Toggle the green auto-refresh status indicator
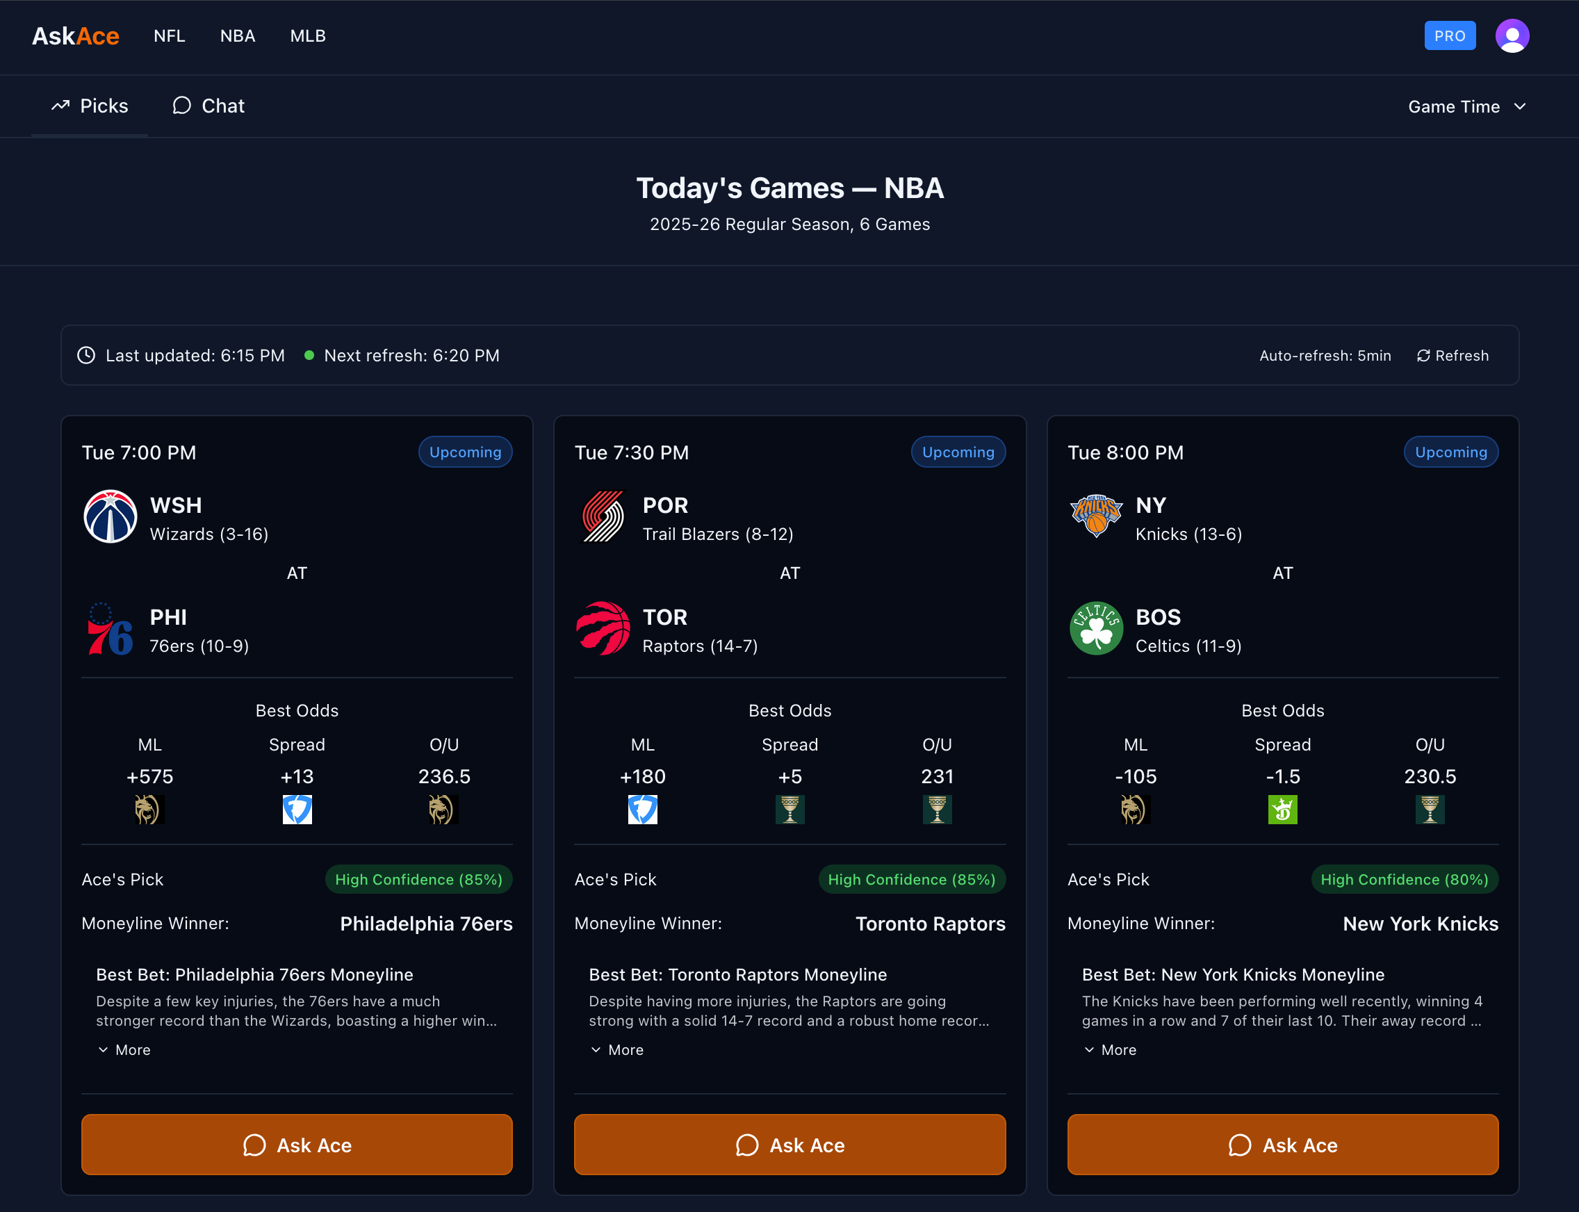Image resolution: width=1579 pixels, height=1212 pixels. [x=309, y=355]
